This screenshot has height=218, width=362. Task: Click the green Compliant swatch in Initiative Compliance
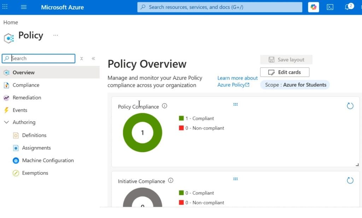tap(181, 193)
